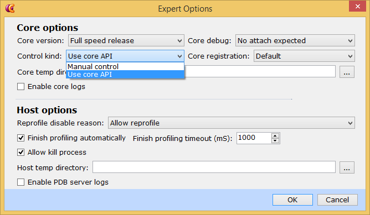370x215 pixels.
Task: Click the Host temp directory input field
Action: [214, 167]
